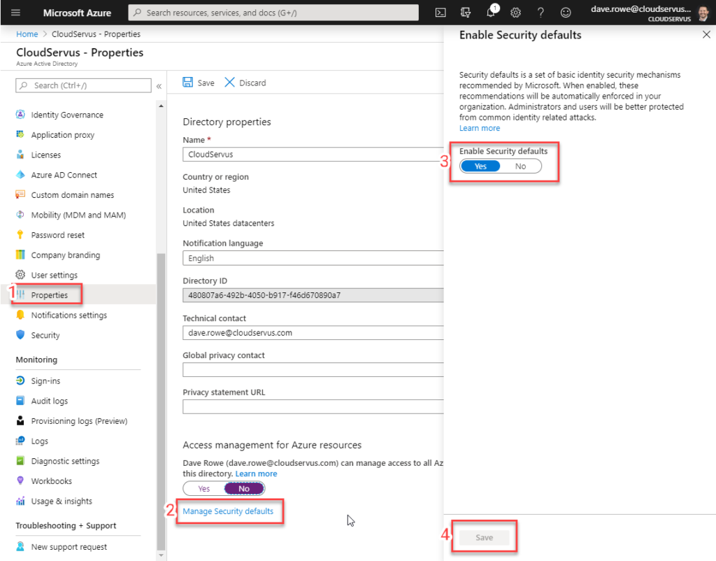Close the Enable Security defaults panel
Screen dimensions: 716x561
(706, 35)
